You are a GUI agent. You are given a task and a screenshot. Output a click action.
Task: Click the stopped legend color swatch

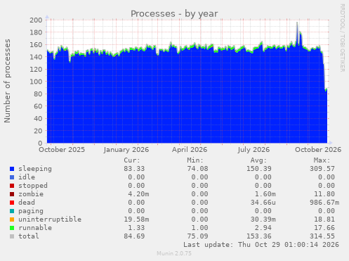pyautogui.click(x=12, y=186)
